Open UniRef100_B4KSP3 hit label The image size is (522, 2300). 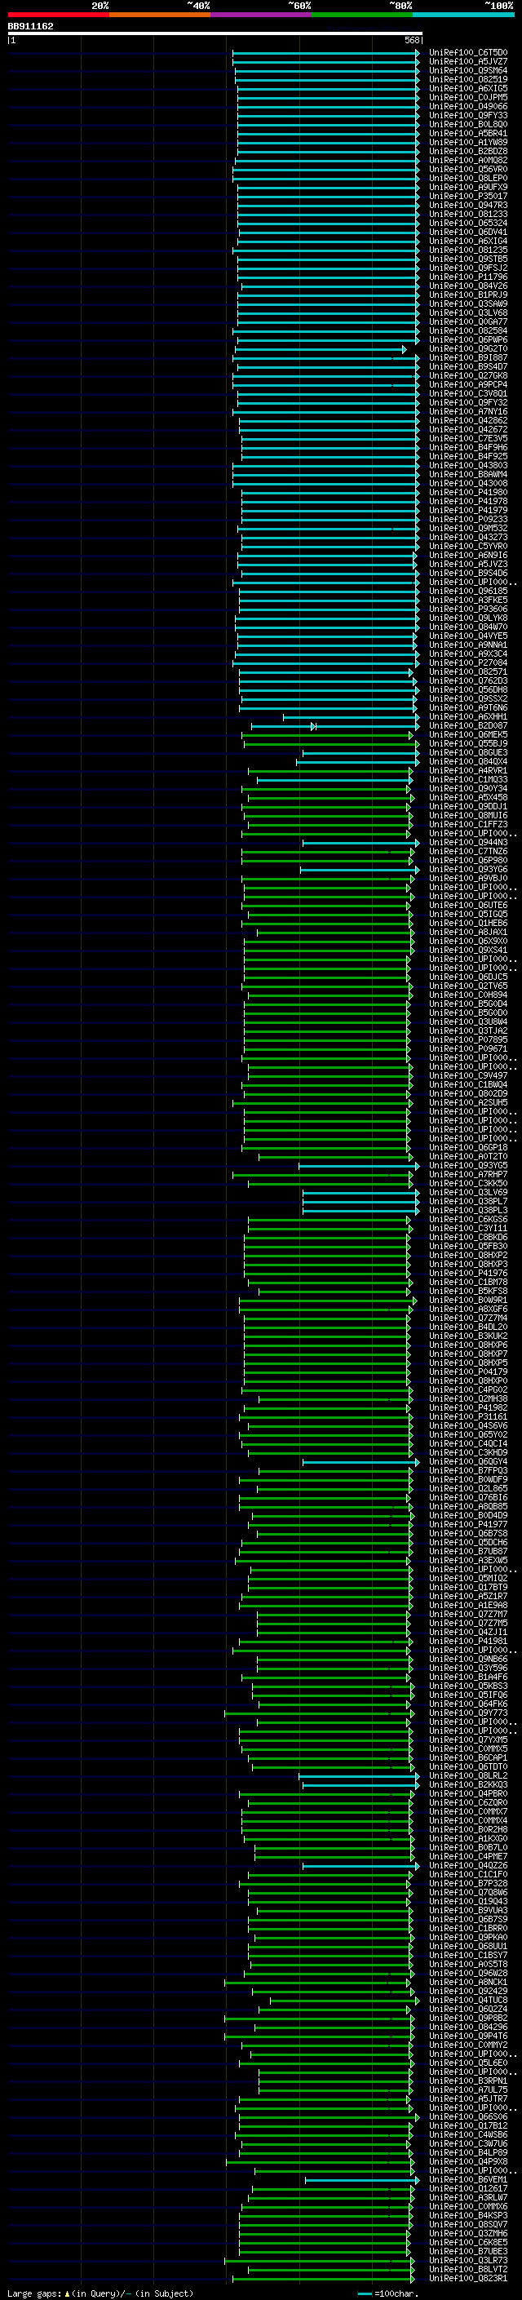tap(468, 2215)
